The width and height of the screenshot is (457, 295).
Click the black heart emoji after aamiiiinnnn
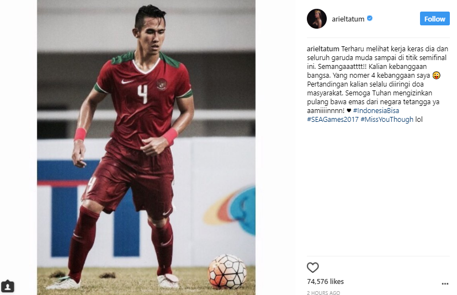349,111
